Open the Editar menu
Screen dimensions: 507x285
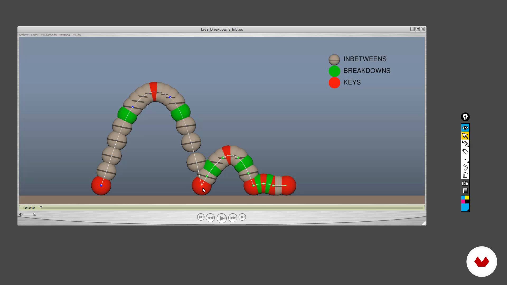[35, 35]
